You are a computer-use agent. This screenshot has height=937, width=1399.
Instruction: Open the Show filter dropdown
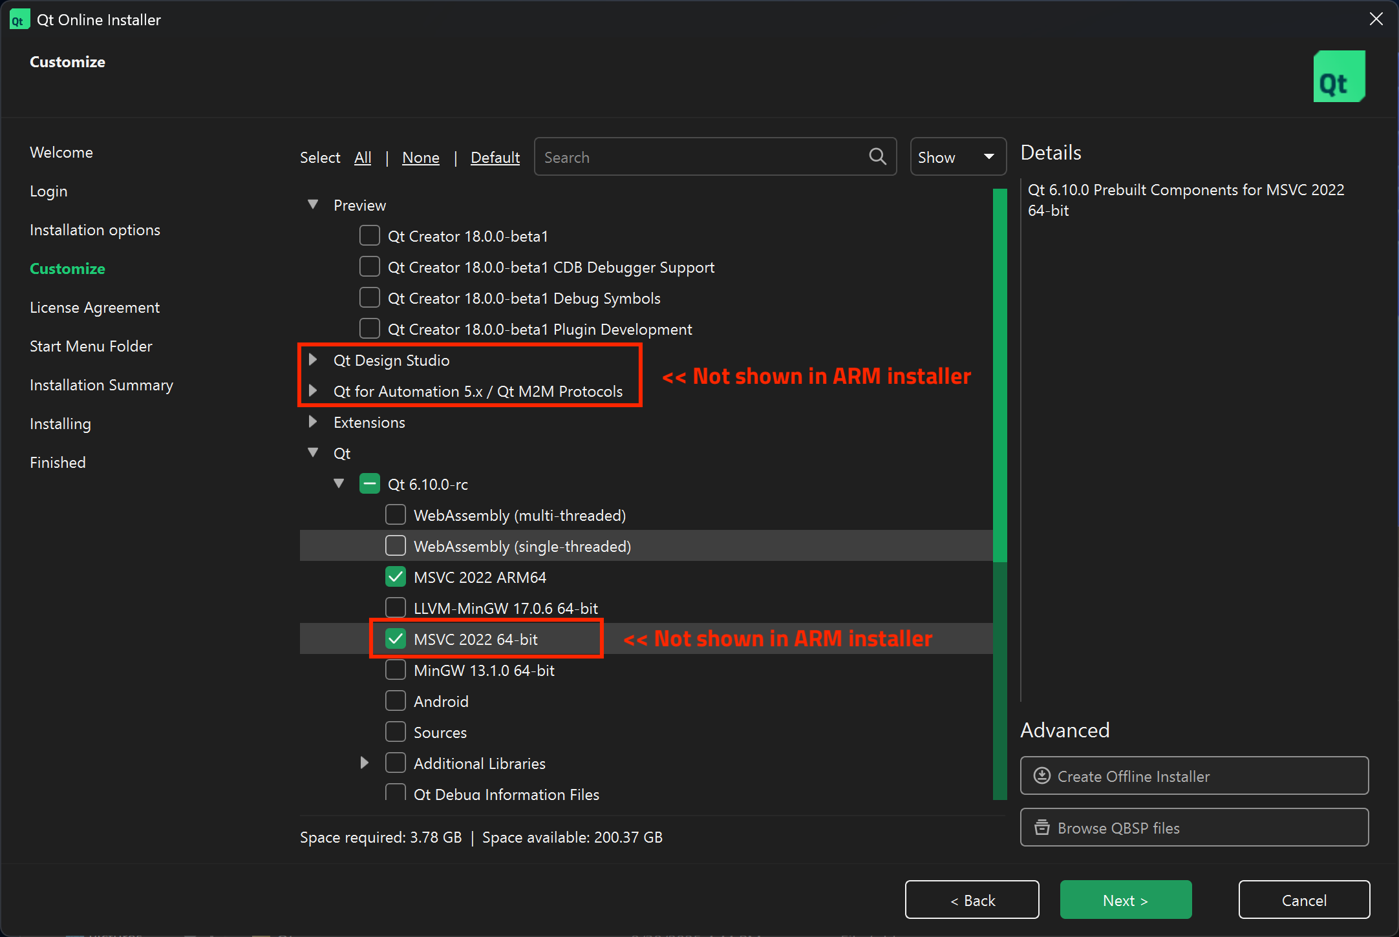coord(957,156)
